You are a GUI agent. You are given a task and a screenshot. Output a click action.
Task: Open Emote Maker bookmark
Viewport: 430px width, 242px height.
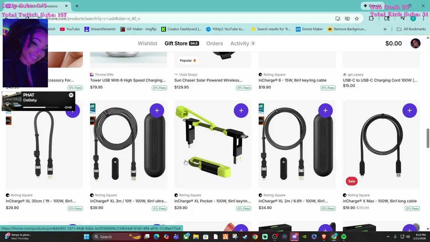click(309, 29)
